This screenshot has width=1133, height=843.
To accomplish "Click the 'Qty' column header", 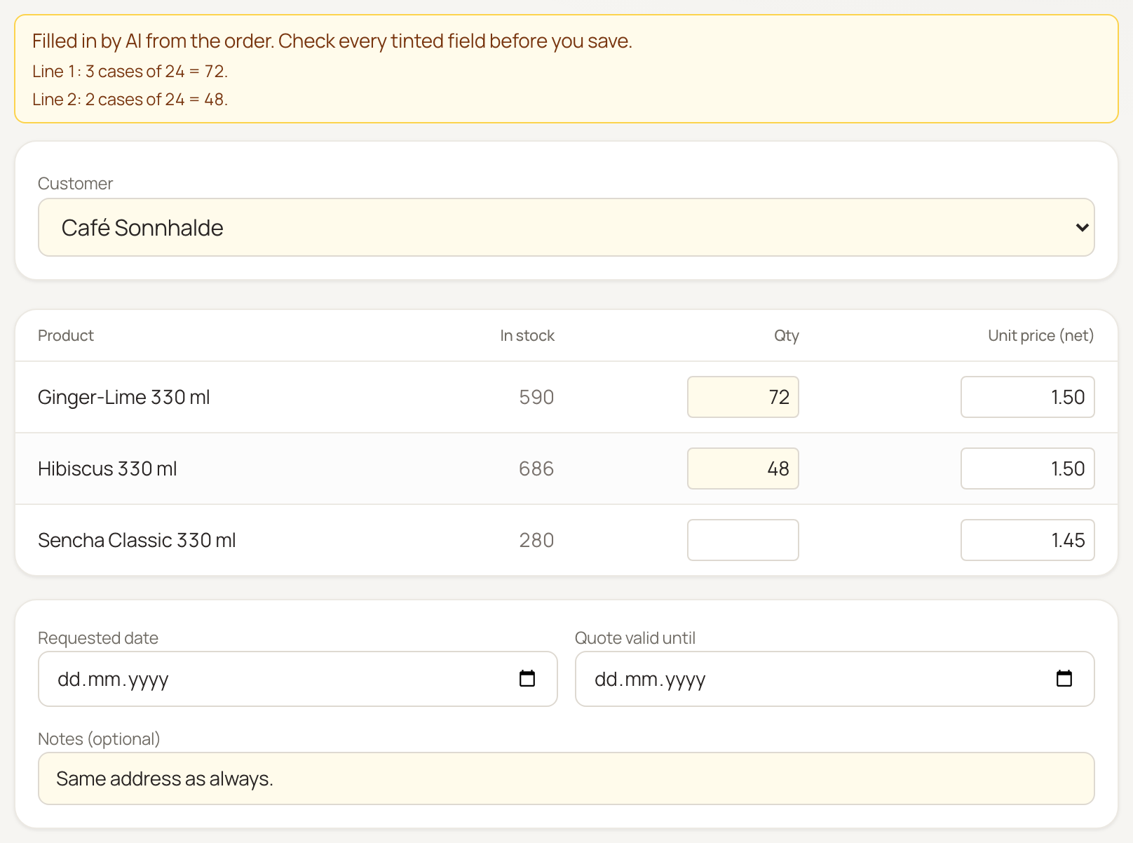I will (x=787, y=336).
